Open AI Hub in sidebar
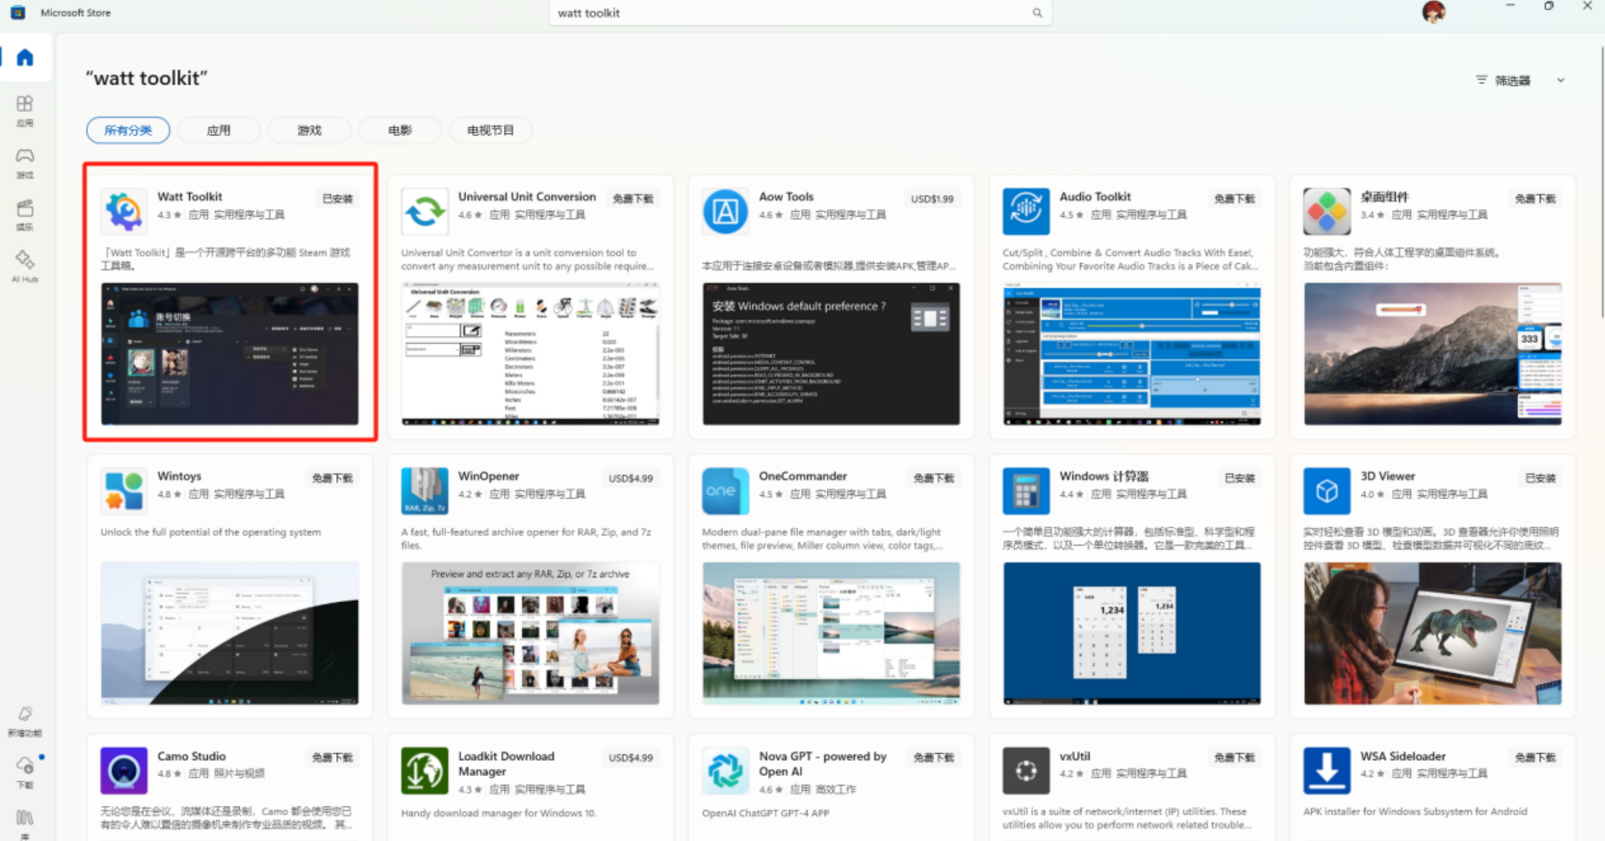This screenshot has height=841, width=1605. pyautogui.click(x=25, y=266)
